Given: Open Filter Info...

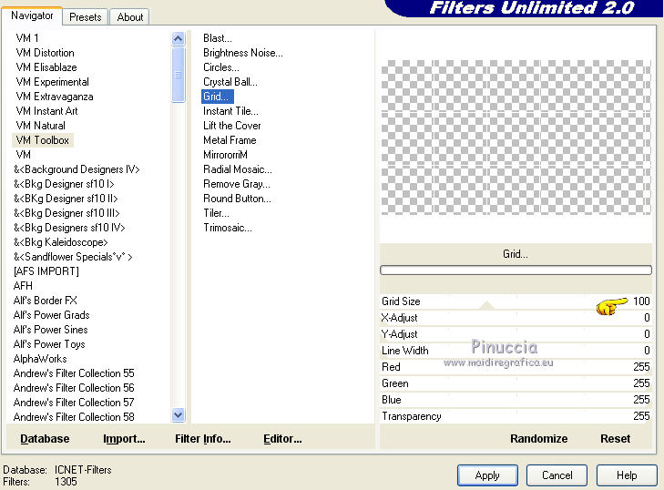Looking at the screenshot, I should [x=203, y=439].
